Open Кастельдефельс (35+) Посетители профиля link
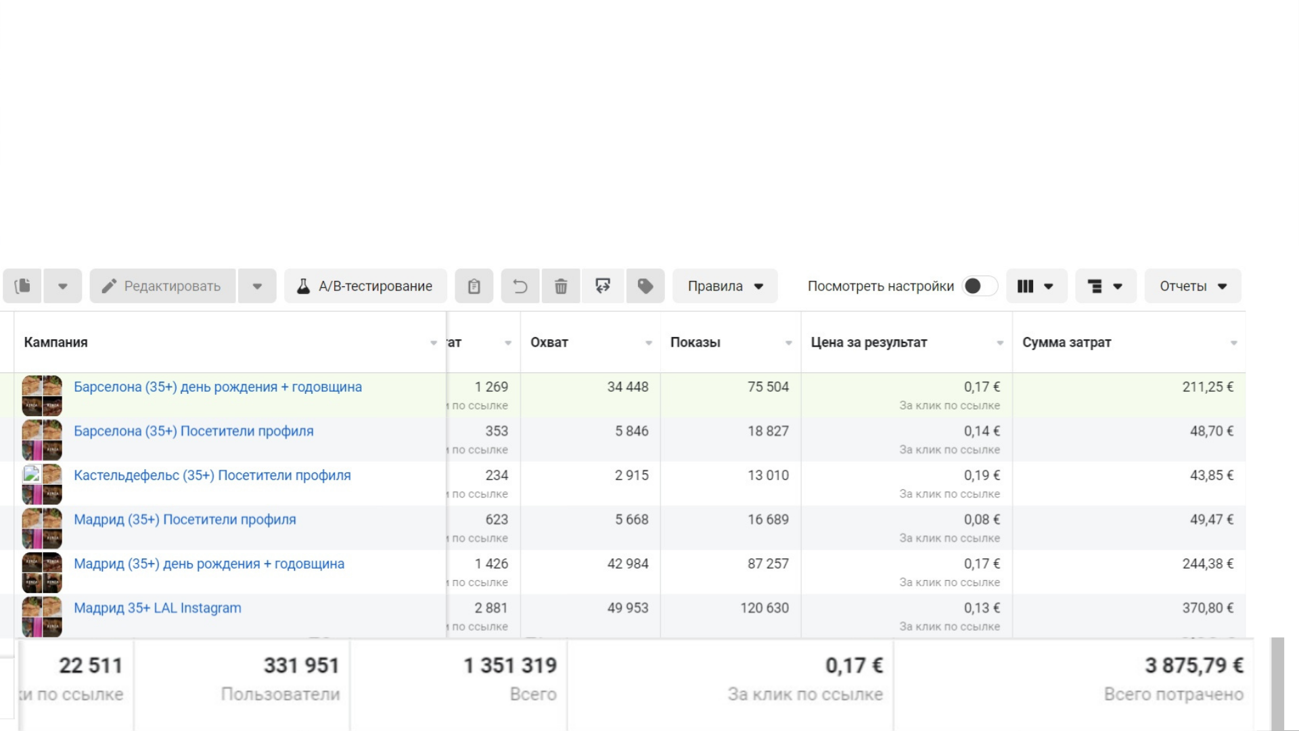The width and height of the screenshot is (1299, 731). click(212, 475)
